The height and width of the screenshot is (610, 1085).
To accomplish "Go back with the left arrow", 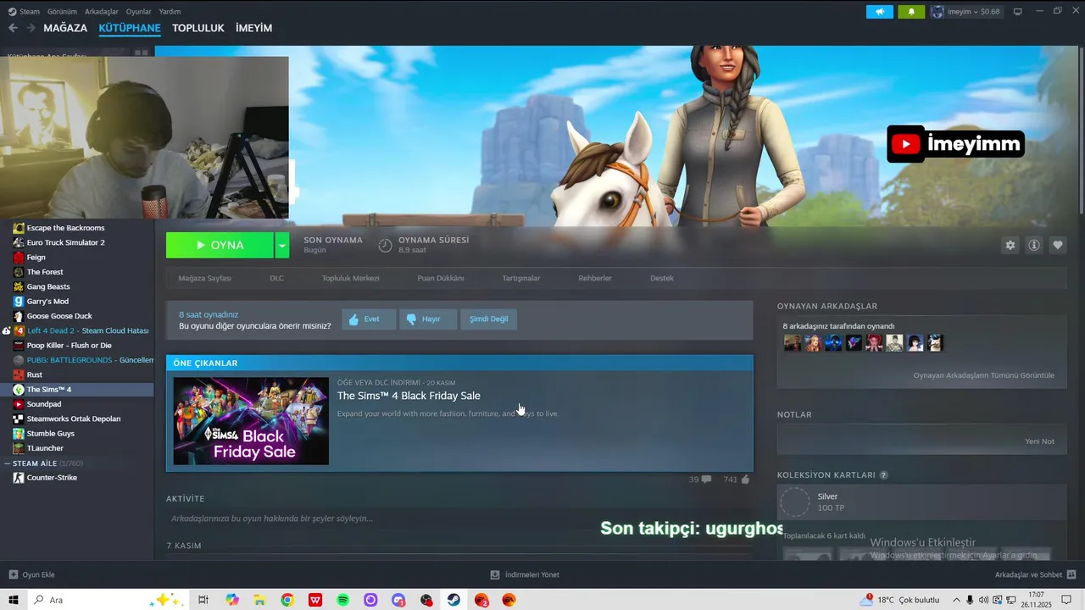I will click(x=13, y=28).
